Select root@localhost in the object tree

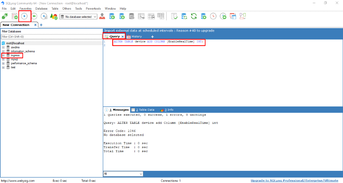point(15,43)
